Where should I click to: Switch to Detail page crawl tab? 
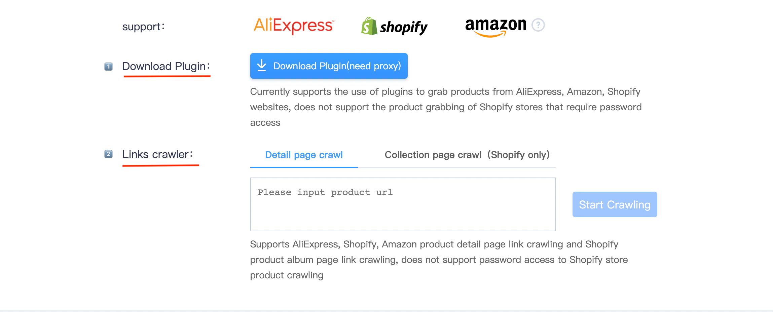point(304,155)
